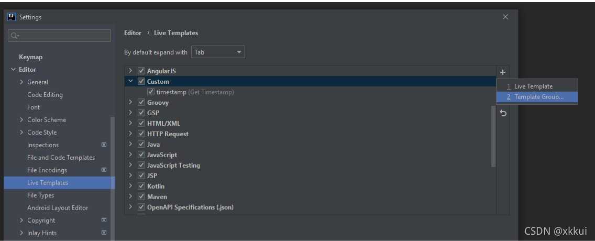Image resolution: width=595 pixels, height=241 pixels.
Task: Uncheck the HTTP Request group checkbox
Action: [141, 134]
